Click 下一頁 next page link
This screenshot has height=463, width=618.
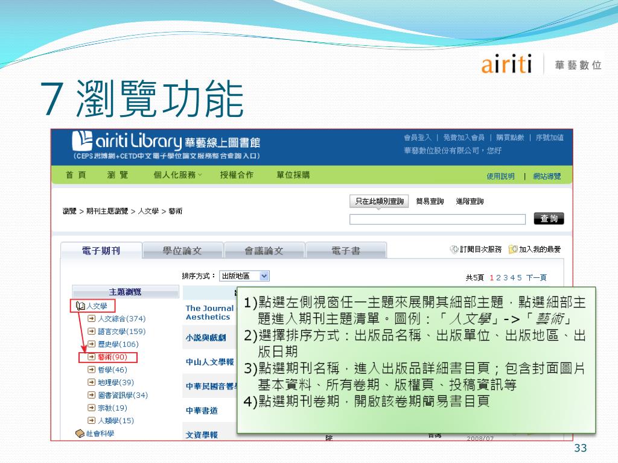pos(537,277)
